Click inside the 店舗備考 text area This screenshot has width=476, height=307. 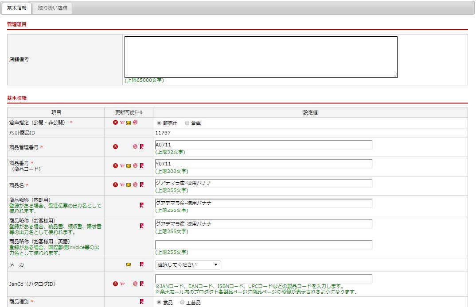click(x=261, y=57)
